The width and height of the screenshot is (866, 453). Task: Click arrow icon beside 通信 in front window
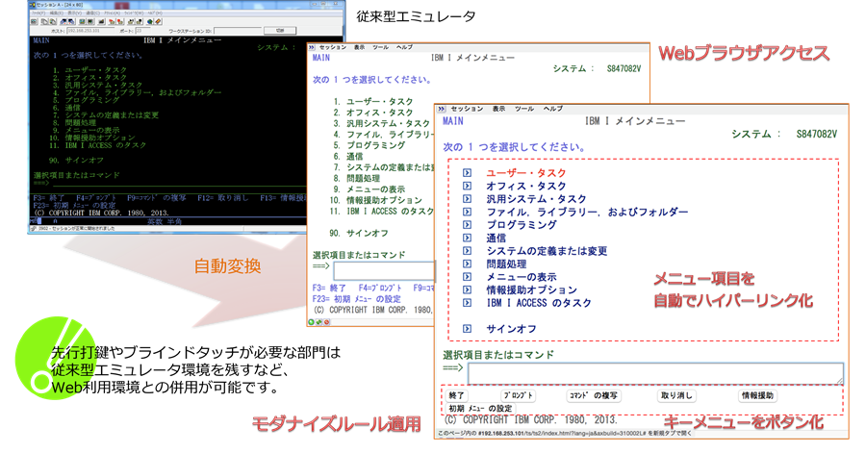[467, 238]
